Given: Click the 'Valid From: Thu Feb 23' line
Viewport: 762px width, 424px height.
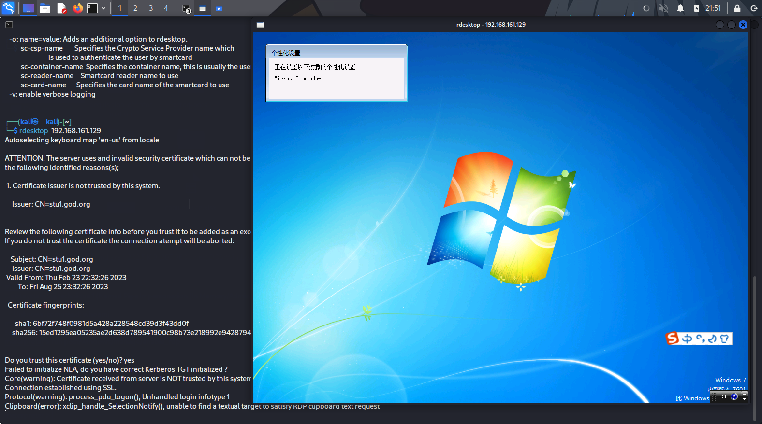Looking at the screenshot, I should pos(66,278).
